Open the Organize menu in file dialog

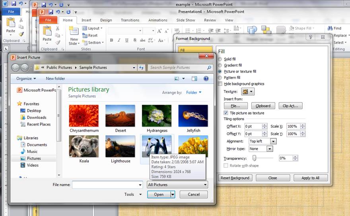pos(26,78)
